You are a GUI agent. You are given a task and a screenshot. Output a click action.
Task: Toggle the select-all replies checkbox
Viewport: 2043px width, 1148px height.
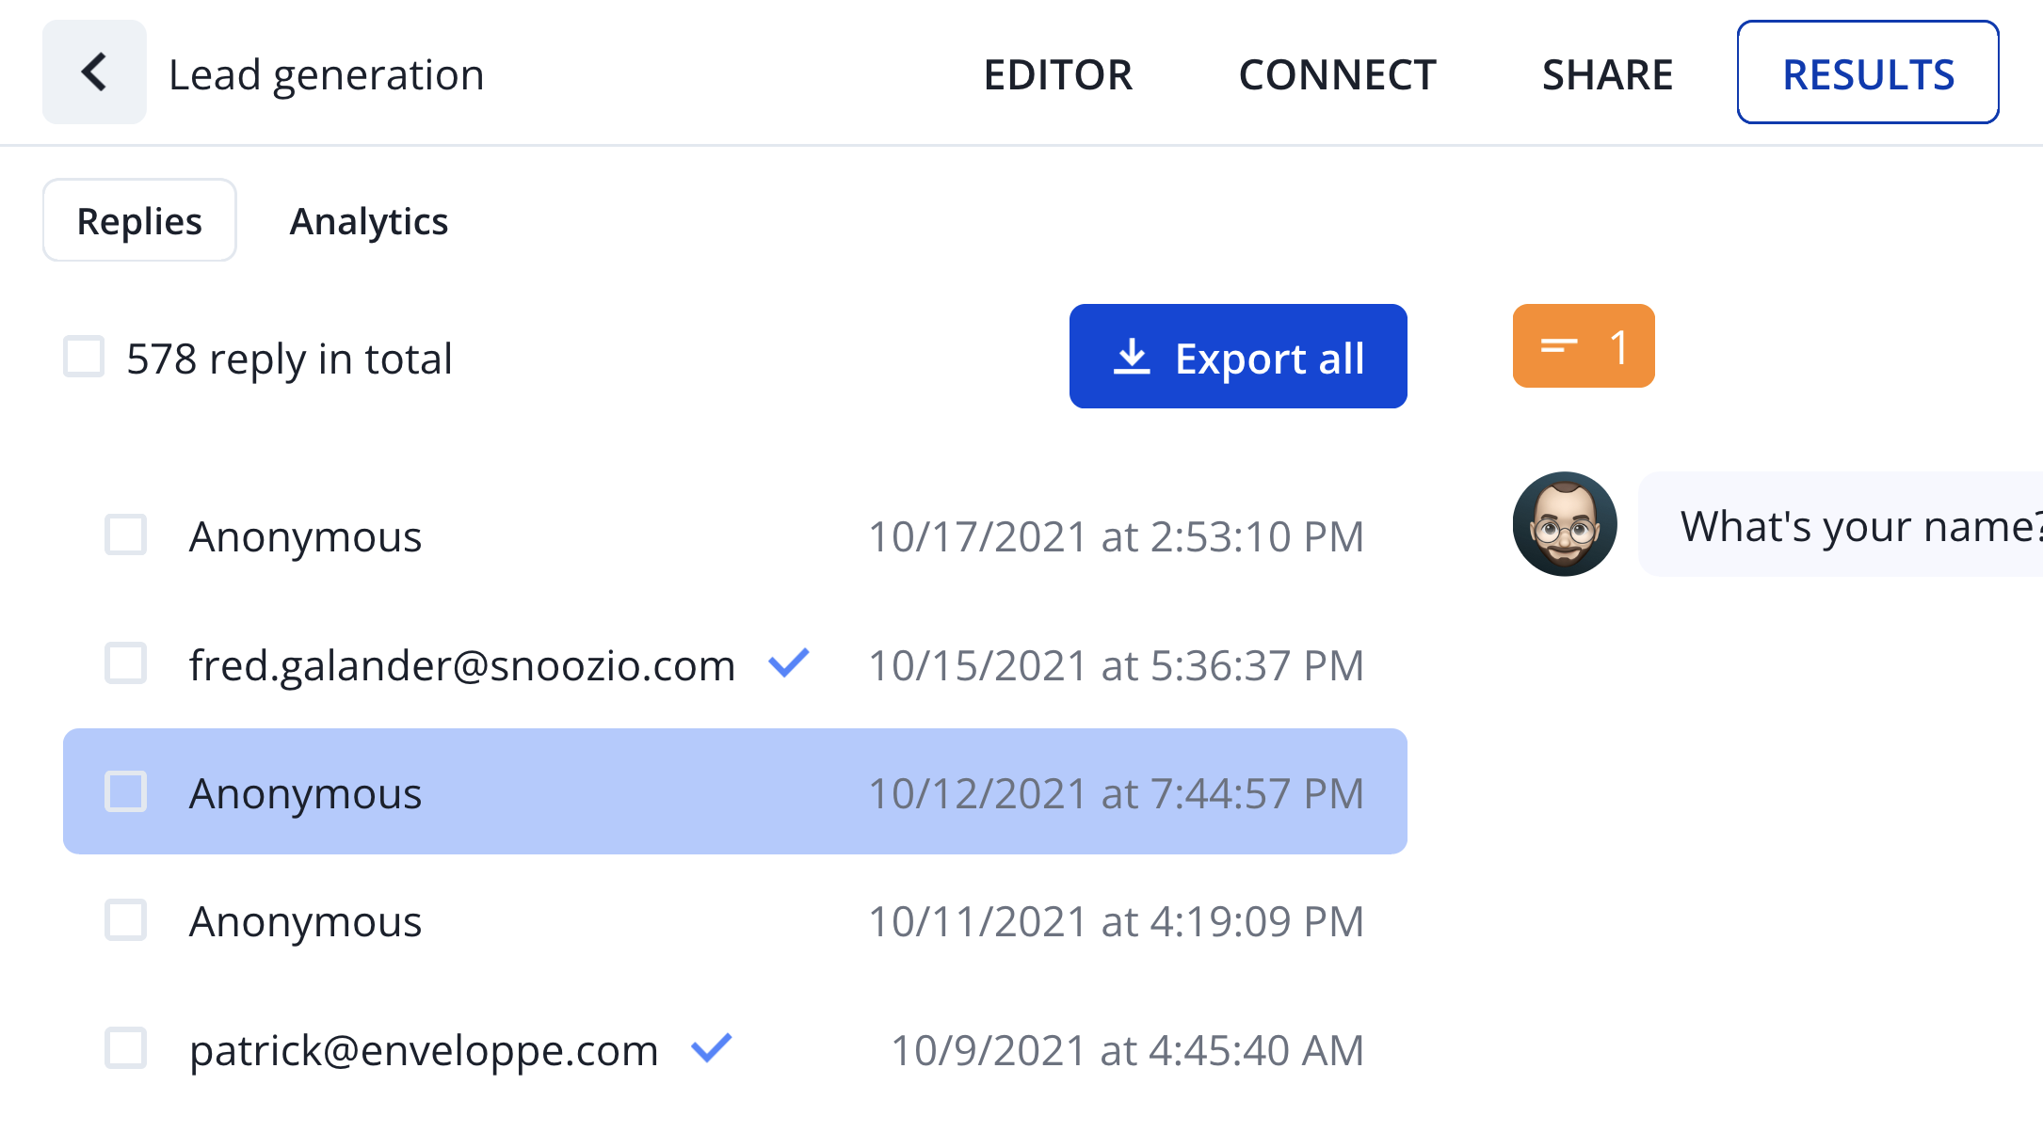click(x=84, y=357)
